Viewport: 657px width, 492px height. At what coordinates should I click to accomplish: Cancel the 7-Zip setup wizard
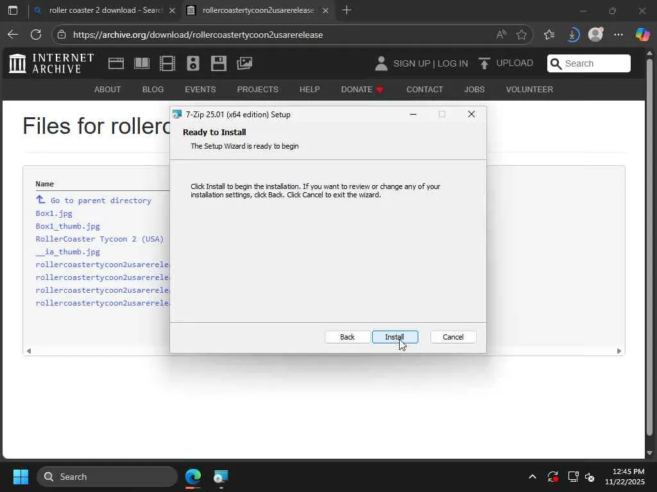(x=453, y=337)
